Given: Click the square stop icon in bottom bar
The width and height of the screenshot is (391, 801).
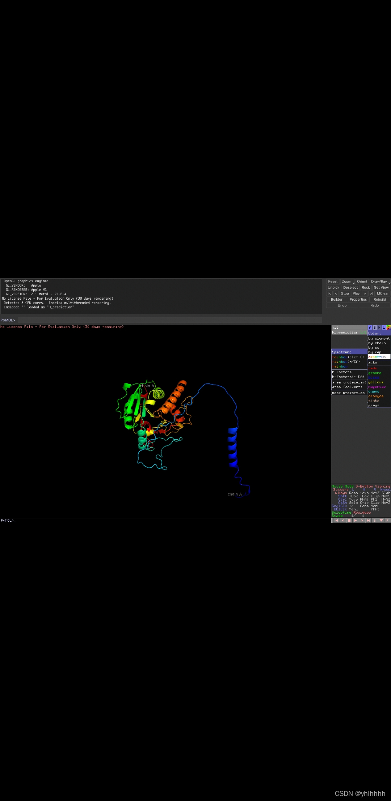Looking at the screenshot, I should click(349, 520).
